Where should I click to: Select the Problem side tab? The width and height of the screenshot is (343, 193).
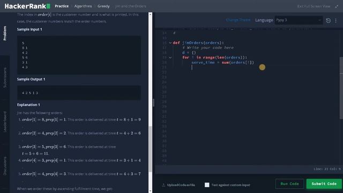coord(5,33)
